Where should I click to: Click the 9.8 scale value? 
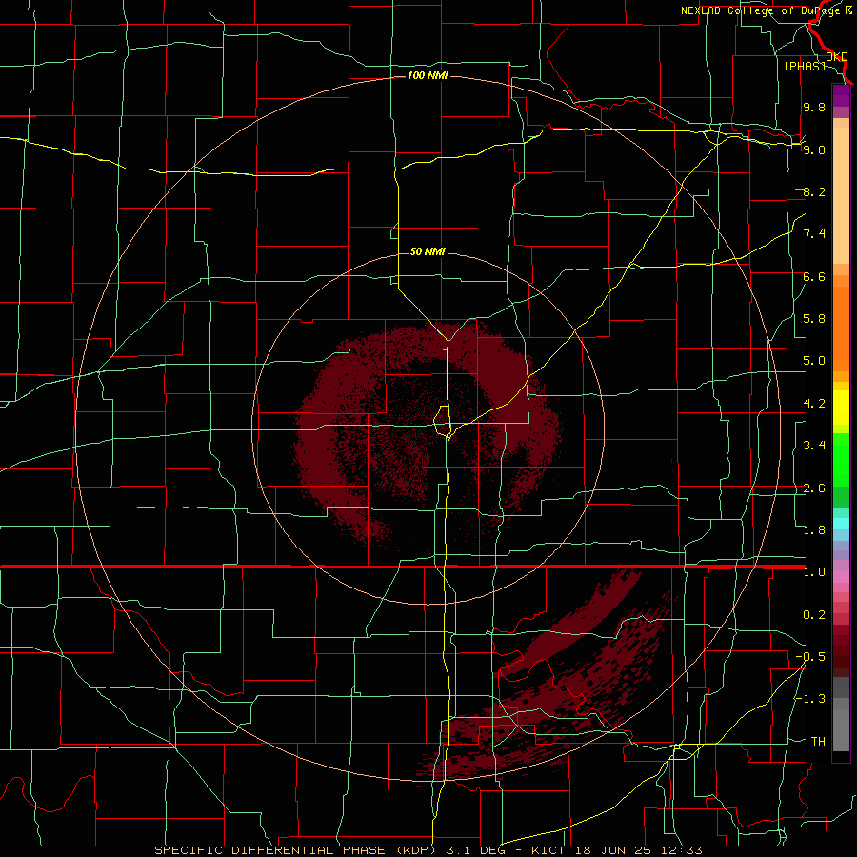point(814,107)
